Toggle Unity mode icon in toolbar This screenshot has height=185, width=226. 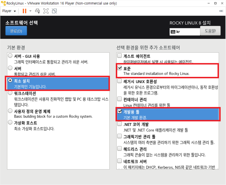point(54,11)
